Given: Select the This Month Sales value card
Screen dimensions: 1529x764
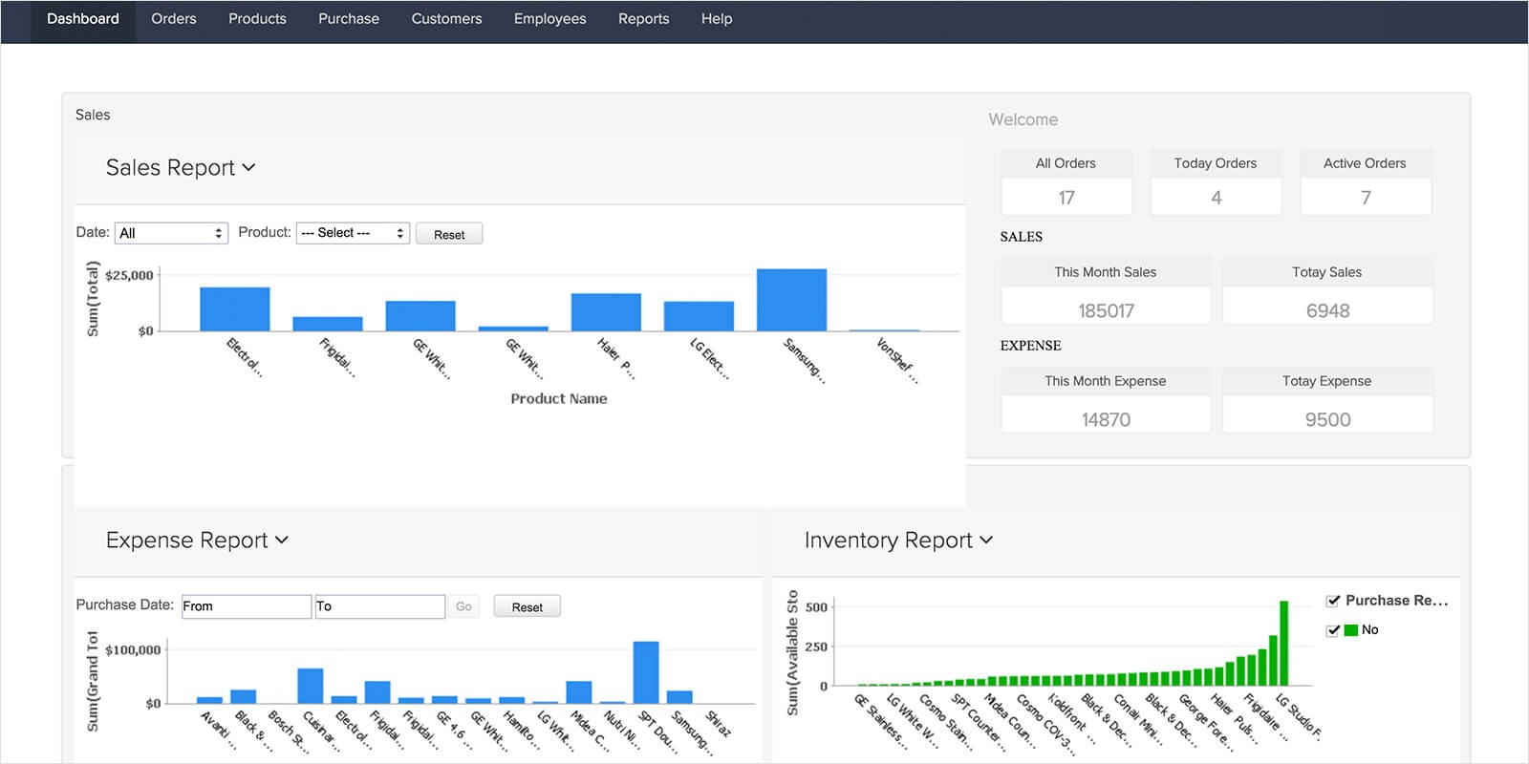Looking at the screenshot, I should coord(1106,309).
